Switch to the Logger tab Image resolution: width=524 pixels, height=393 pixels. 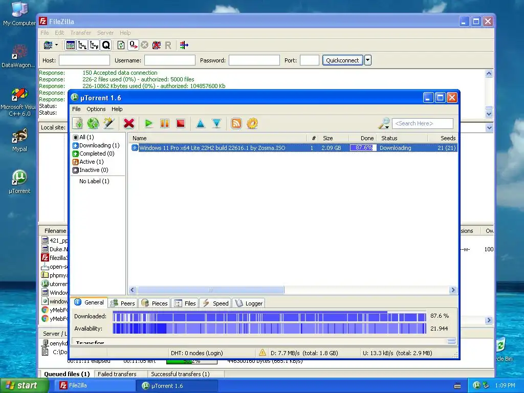pyautogui.click(x=249, y=303)
